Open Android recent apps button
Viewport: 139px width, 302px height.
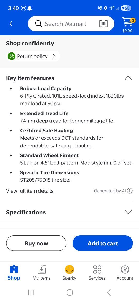pos(31,292)
